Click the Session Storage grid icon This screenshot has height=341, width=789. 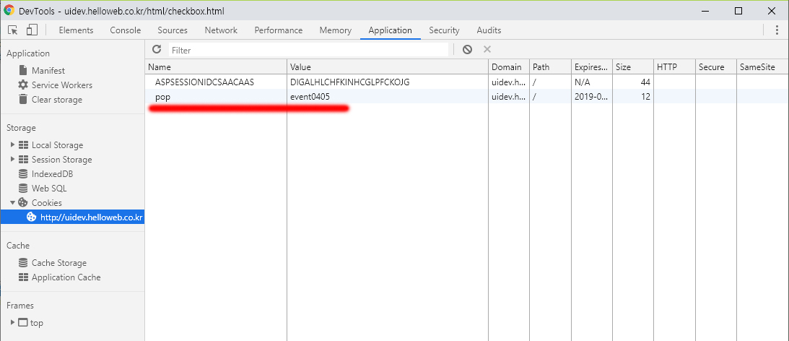[x=23, y=160]
